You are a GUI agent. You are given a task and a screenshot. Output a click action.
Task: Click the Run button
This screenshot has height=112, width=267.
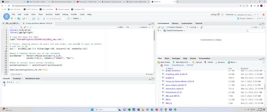[120, 27]
